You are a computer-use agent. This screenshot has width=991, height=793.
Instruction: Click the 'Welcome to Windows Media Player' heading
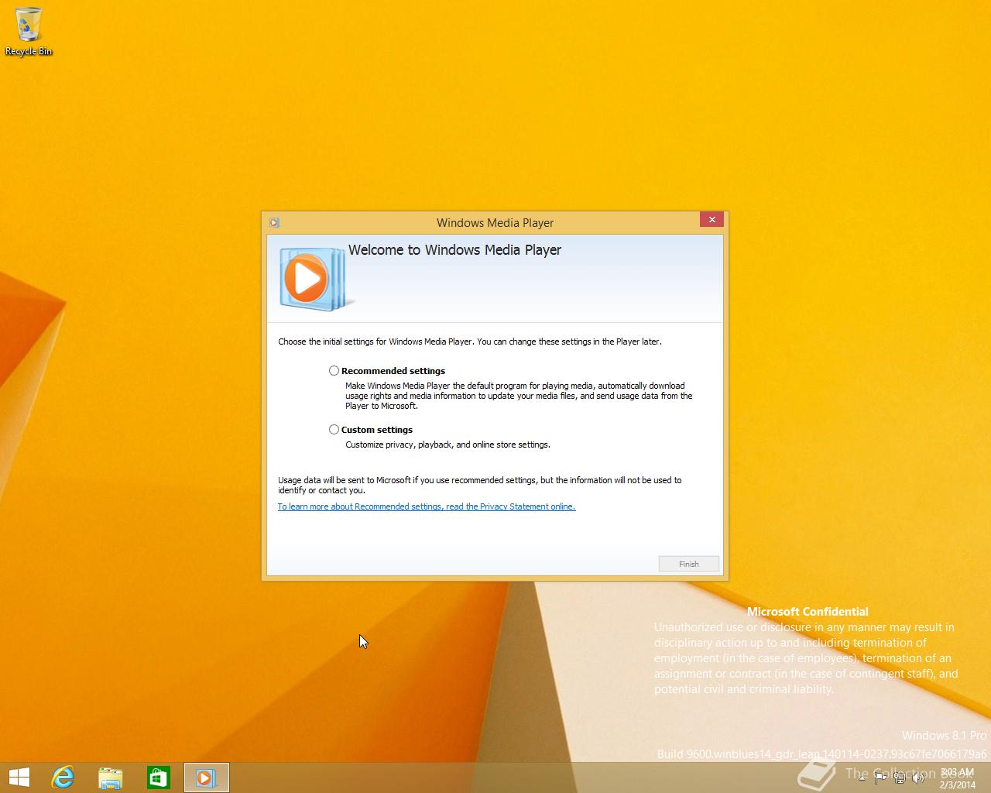click(454, 250)
